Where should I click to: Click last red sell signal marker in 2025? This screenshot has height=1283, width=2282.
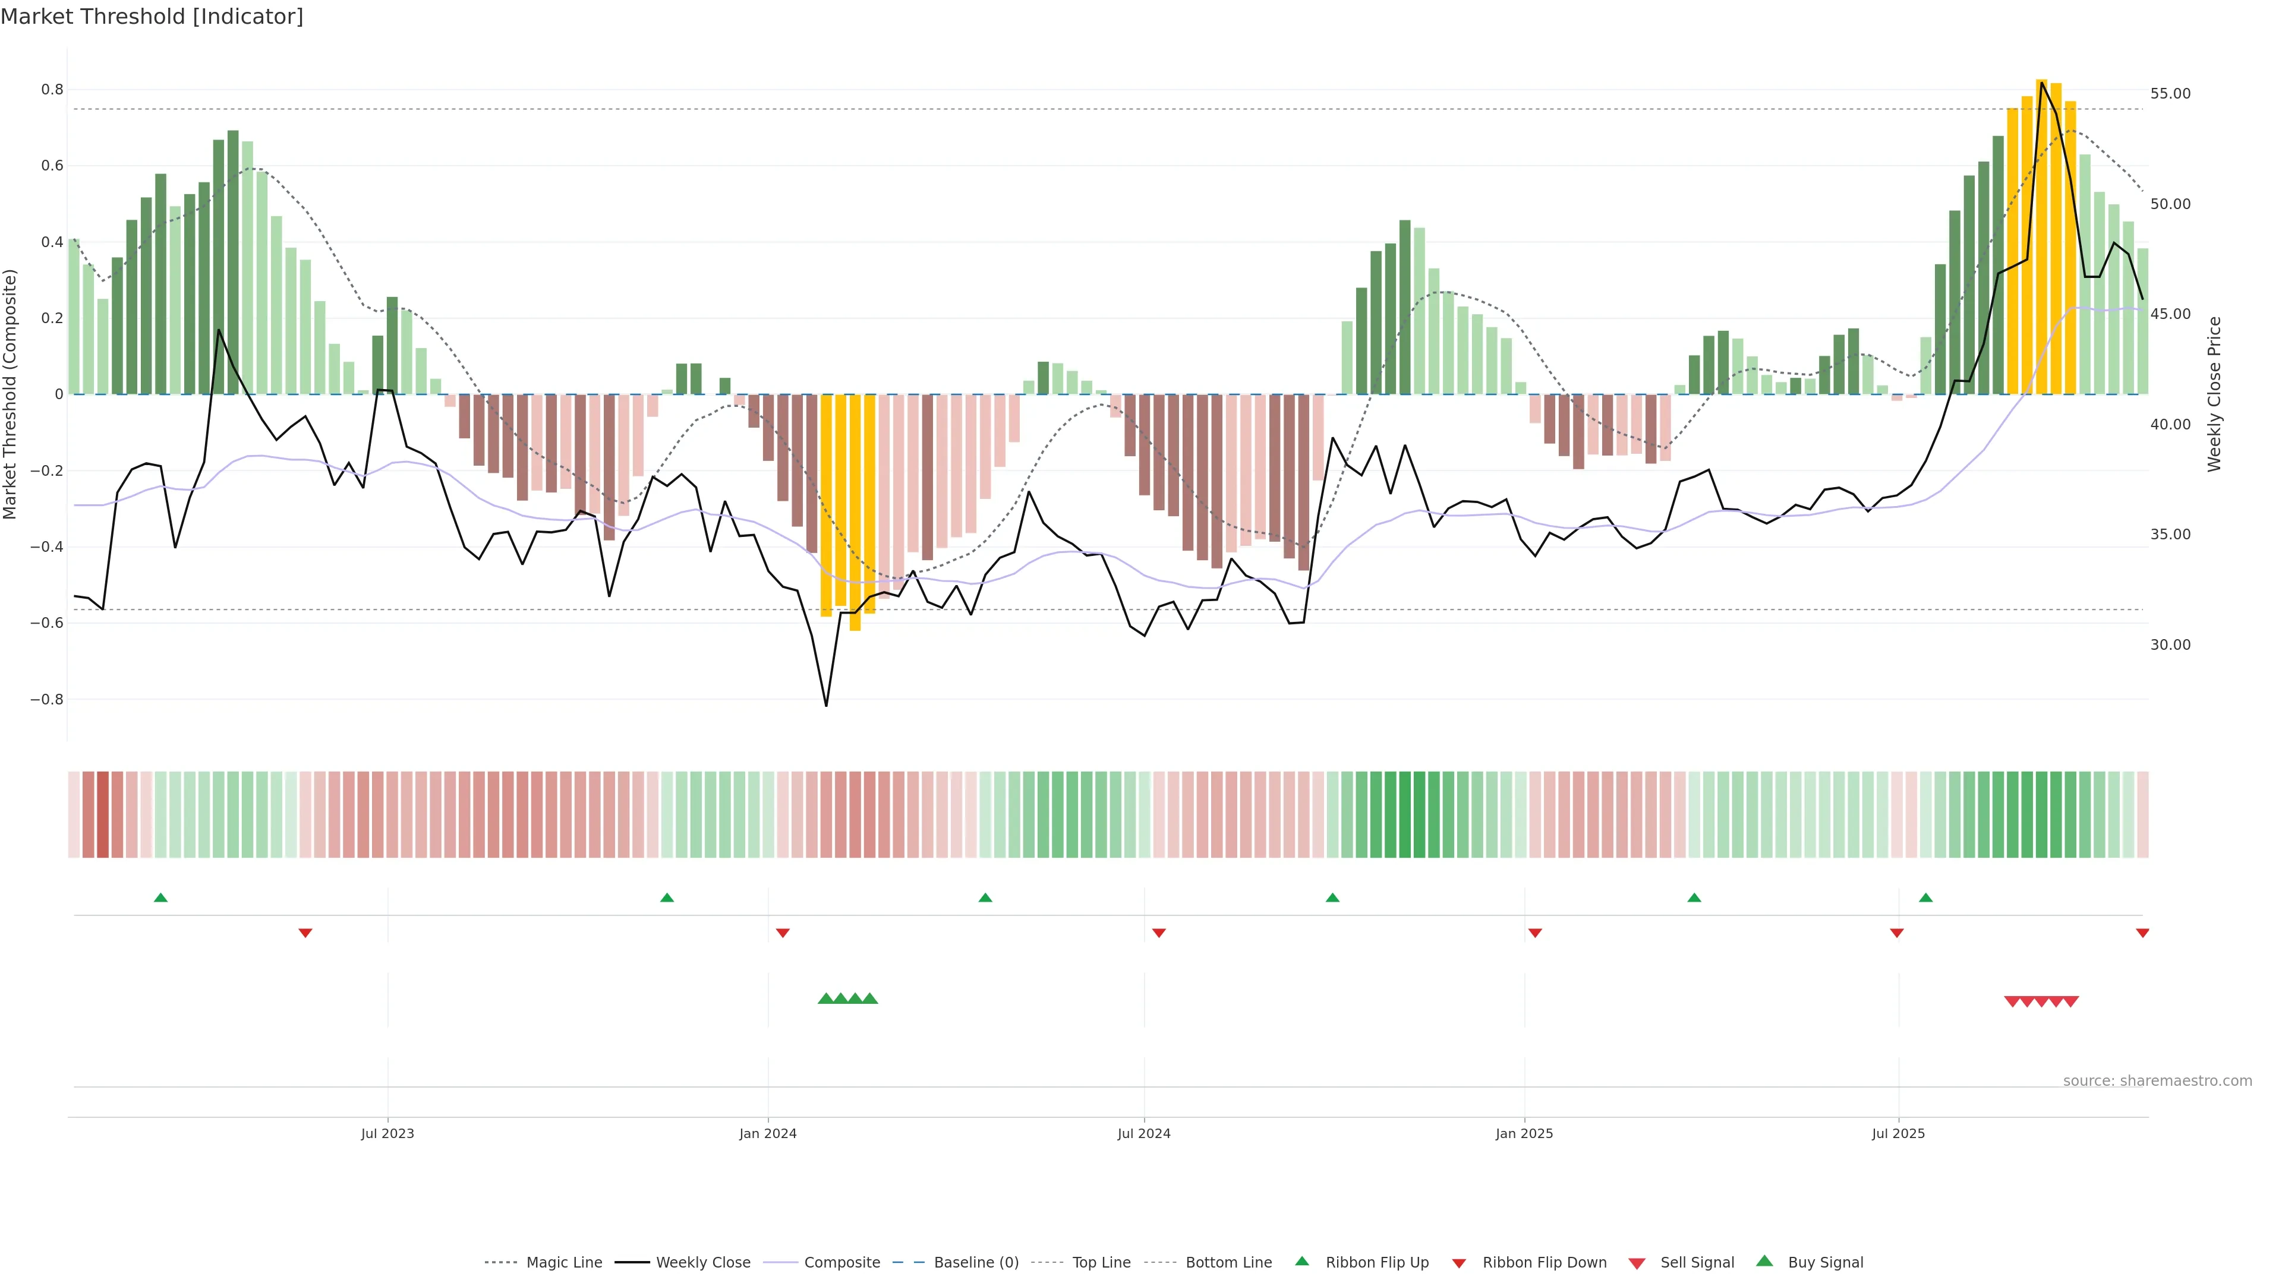(x=2071, y=1001)
